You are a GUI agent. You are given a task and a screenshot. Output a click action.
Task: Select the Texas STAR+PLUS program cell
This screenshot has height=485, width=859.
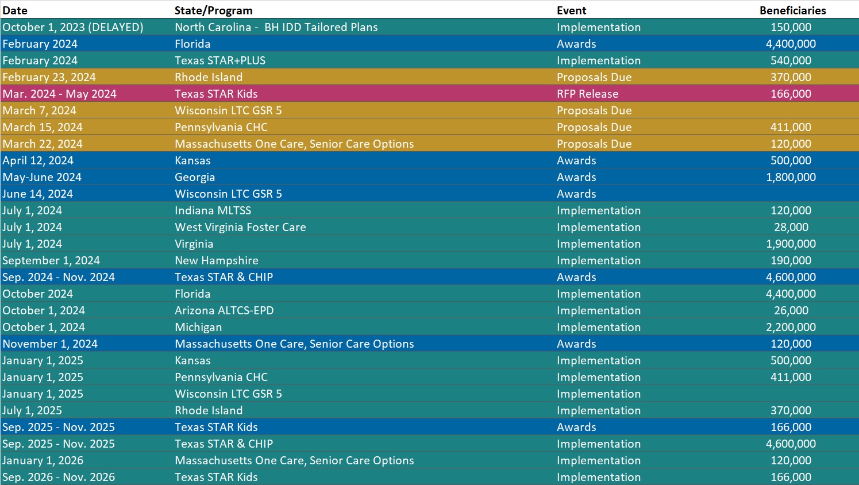tap(220, 60)
